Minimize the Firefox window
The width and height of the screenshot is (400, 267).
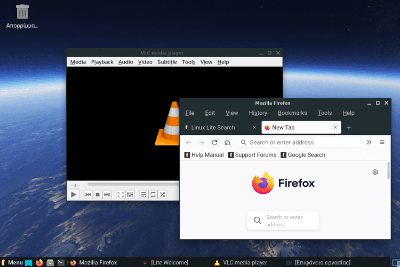pyautogui.click(x=369, y=103)
